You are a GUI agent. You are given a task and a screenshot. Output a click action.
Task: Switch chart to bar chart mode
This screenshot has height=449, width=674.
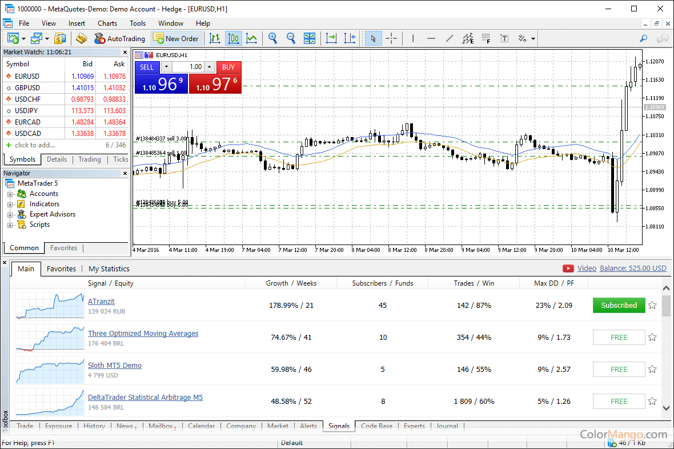[x=215, y=39]
